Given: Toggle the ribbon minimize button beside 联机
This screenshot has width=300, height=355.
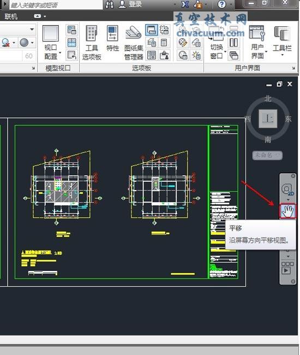Looking at the screenshot, I should point(37,16).
